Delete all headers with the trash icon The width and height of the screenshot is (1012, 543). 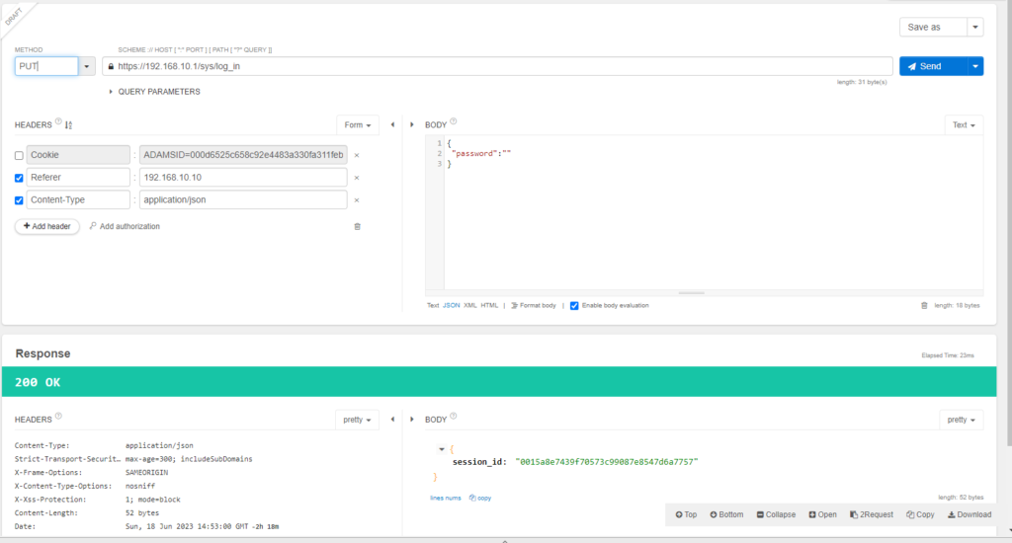357,226
